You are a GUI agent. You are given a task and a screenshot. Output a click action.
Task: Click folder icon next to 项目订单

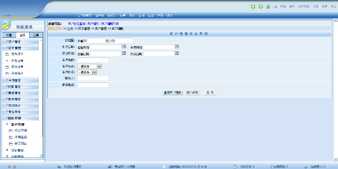(x=7, y=67)
